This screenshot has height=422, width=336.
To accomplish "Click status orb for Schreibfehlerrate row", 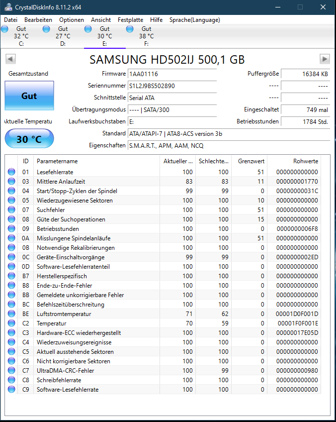I will coord(11,380).
